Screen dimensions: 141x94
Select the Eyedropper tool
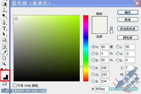coord(4,53)
